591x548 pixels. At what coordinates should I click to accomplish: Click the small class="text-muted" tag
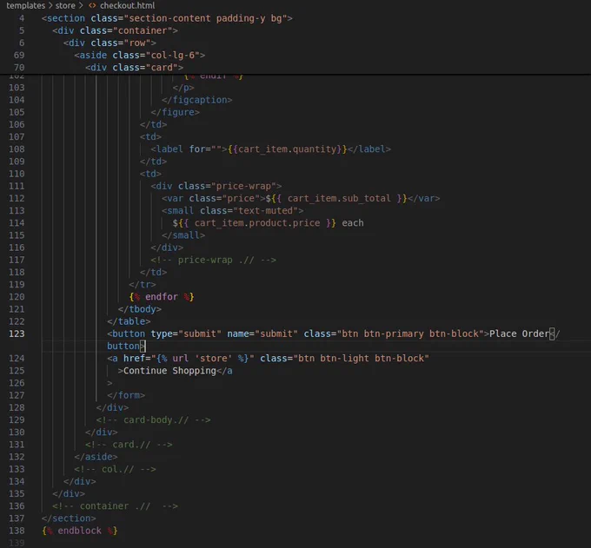(x=233, y=210)
